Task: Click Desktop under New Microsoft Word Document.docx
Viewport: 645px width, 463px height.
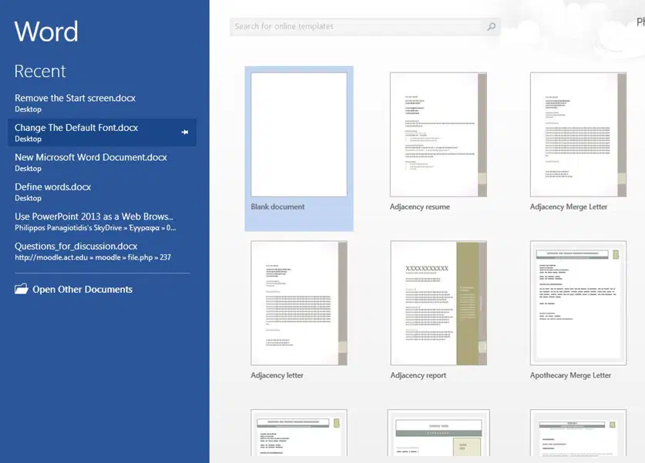Action: tap(28, 169)
